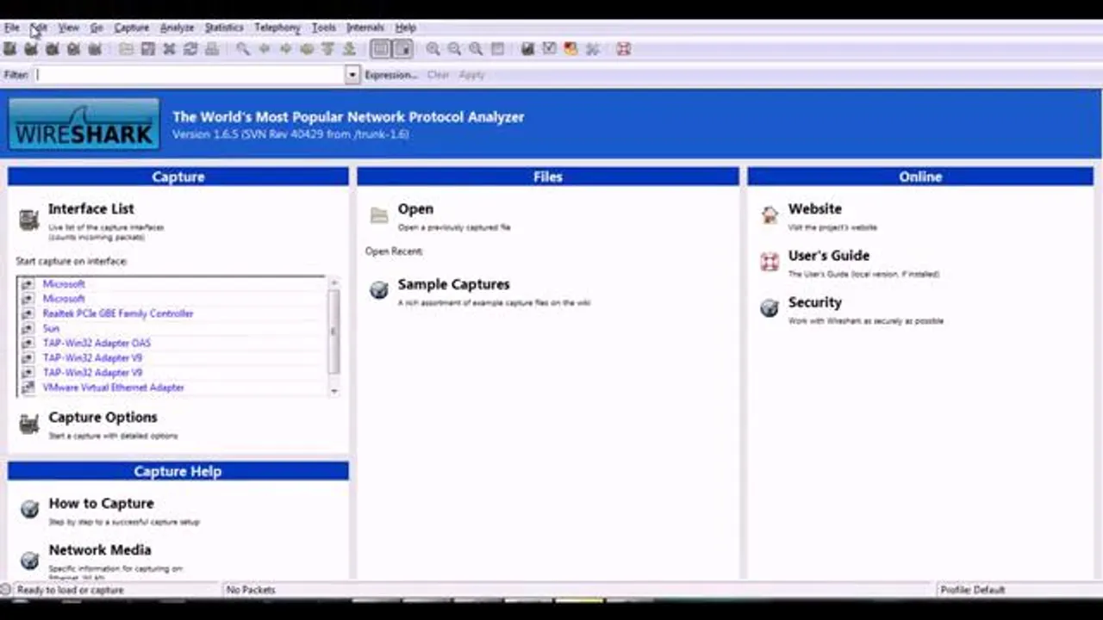Click Profile: Default in status bar

point(973,590)
